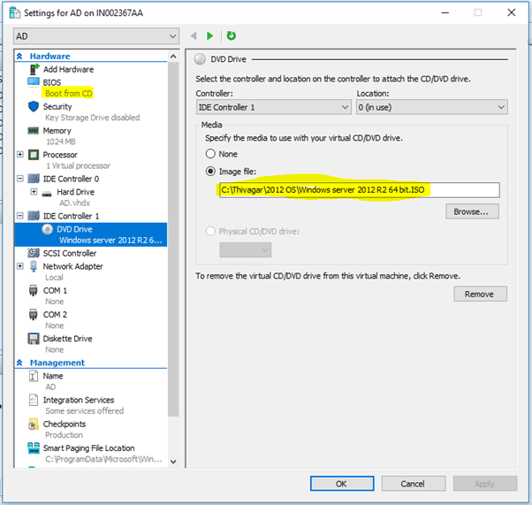
Task: Select Checkpoints under Management
Action: (x=65, y=425)
